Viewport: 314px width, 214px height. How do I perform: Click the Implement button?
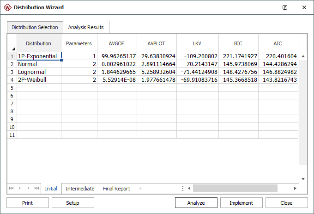242,203
